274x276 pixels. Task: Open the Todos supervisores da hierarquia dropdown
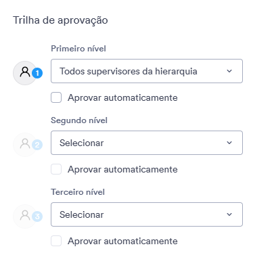pos(147,71)
